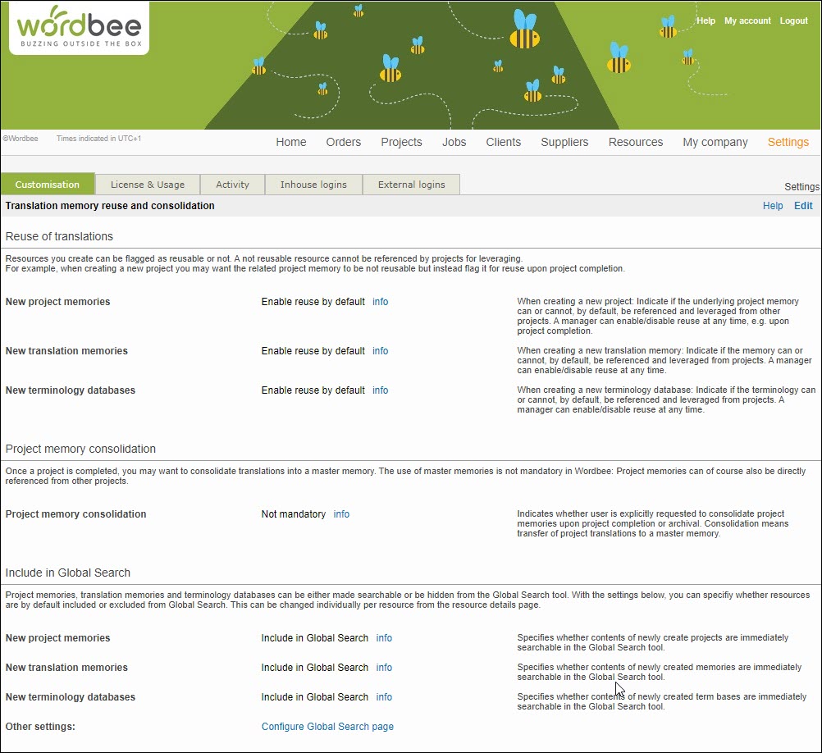Open the My company menu

click(715, 142)
